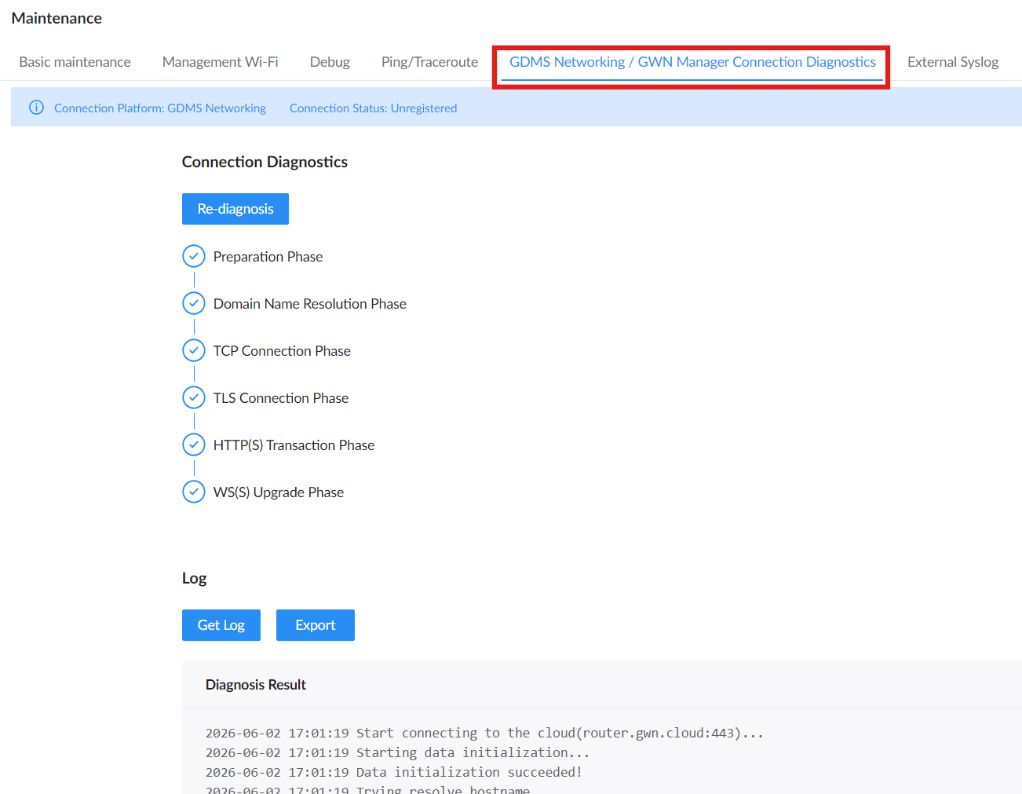Click 'Connection Status: Unregistered' text

point(373,108)
